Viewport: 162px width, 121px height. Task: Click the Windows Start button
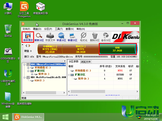pos(5,117)
